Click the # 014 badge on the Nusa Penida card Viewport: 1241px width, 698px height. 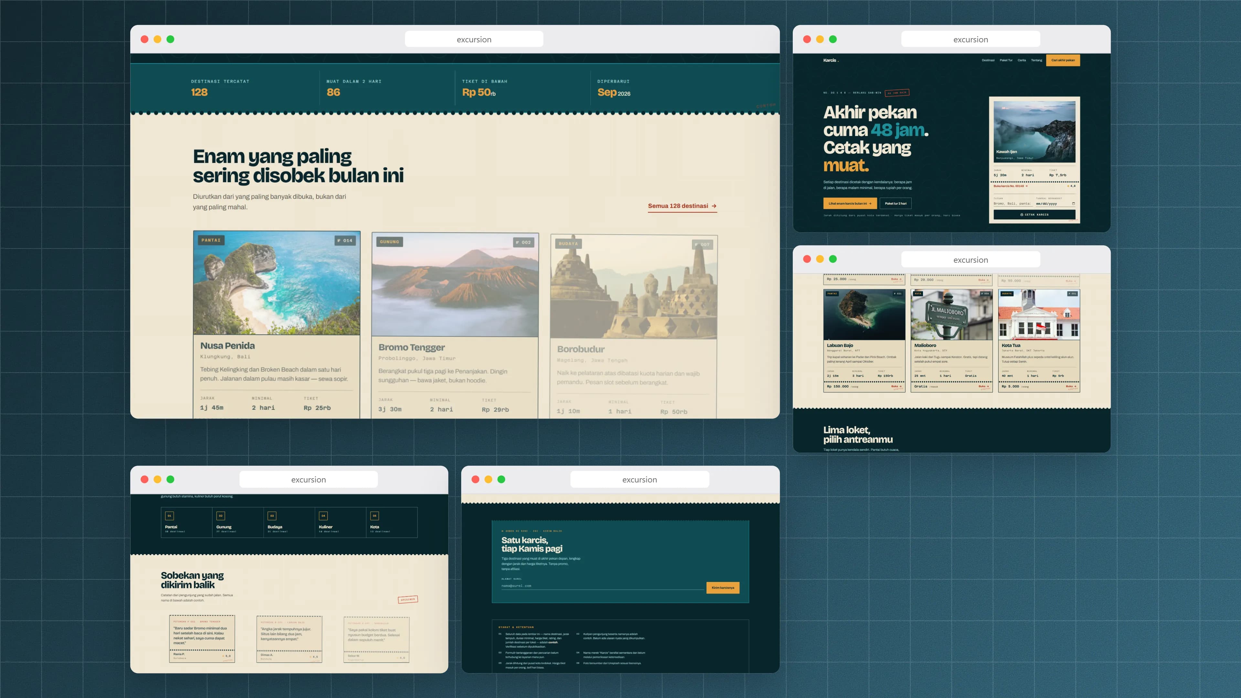pyautogui.click(x=345, y=240)
